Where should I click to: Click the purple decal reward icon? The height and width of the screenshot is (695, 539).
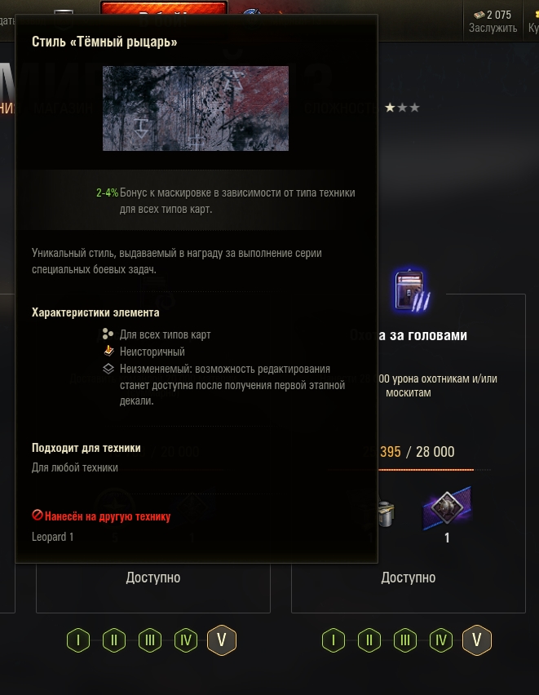[447, 507]
